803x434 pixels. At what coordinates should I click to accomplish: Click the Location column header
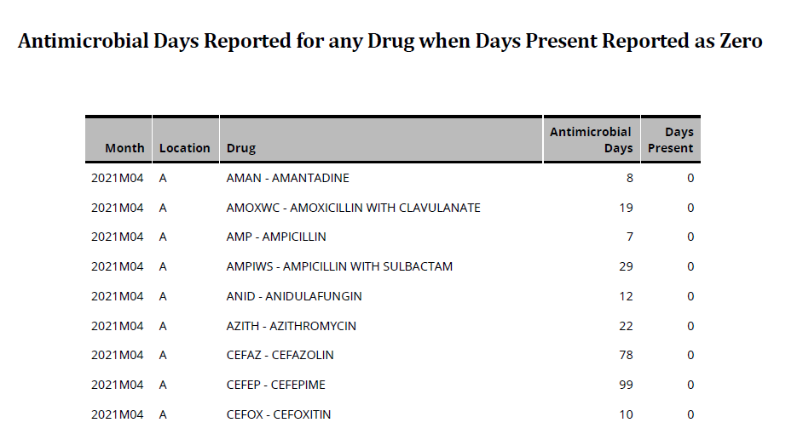click(184, 148)
